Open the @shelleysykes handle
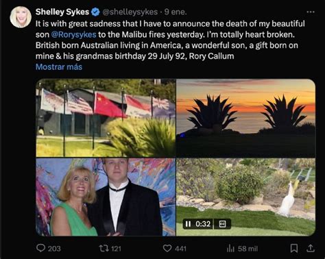 pyautogui.click(x=130, y=12)
